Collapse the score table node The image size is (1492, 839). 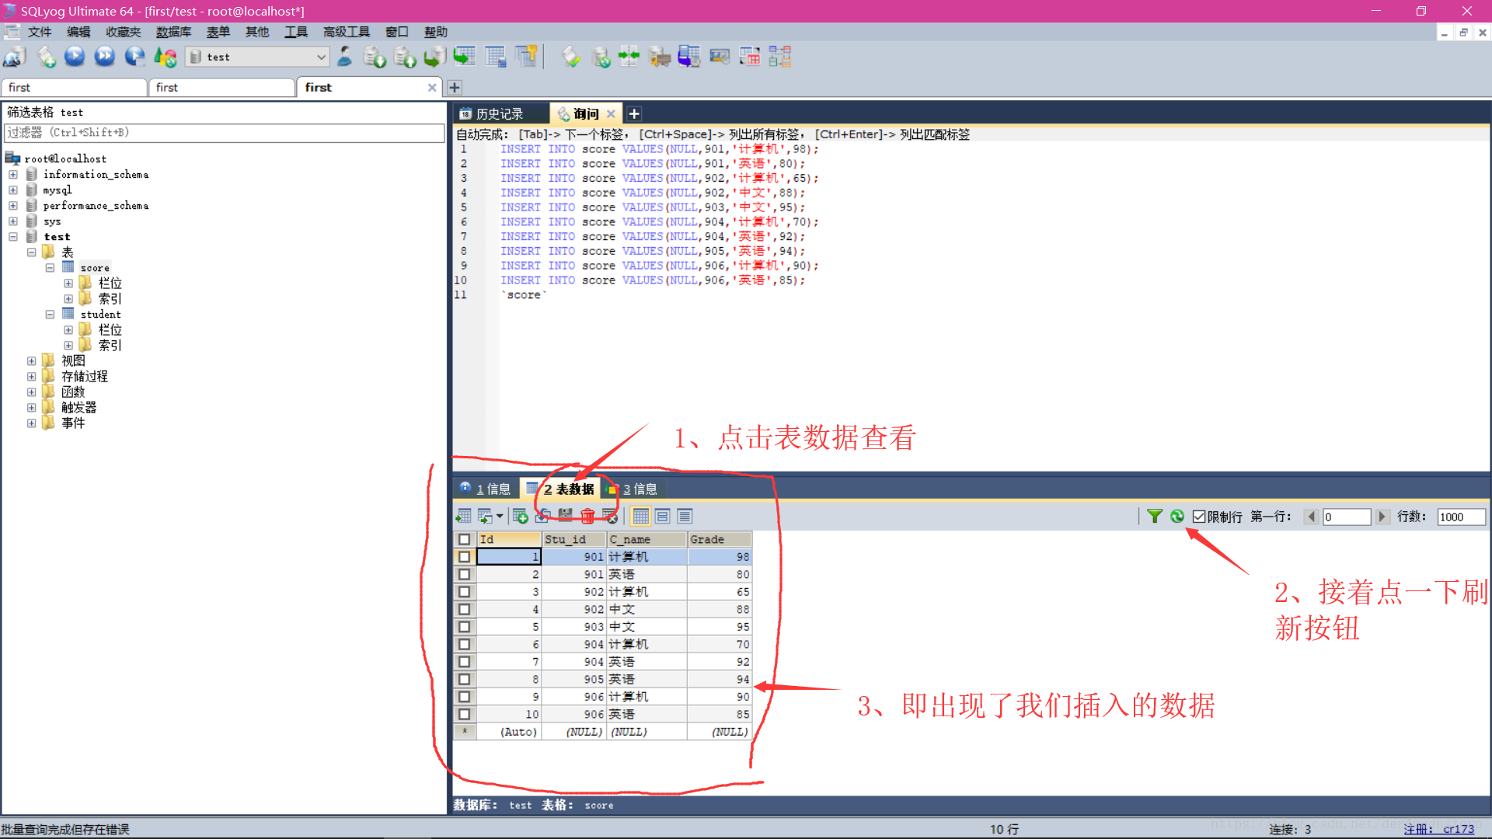[50, 268]
